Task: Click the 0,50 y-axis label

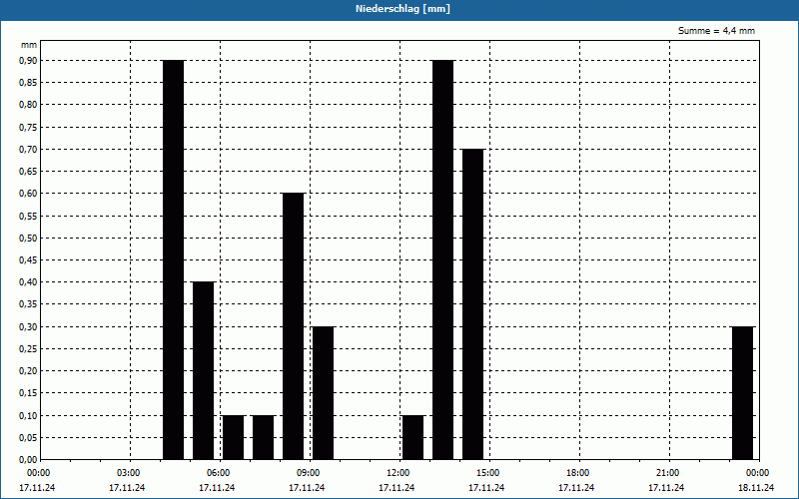Action: click(28, 238)
